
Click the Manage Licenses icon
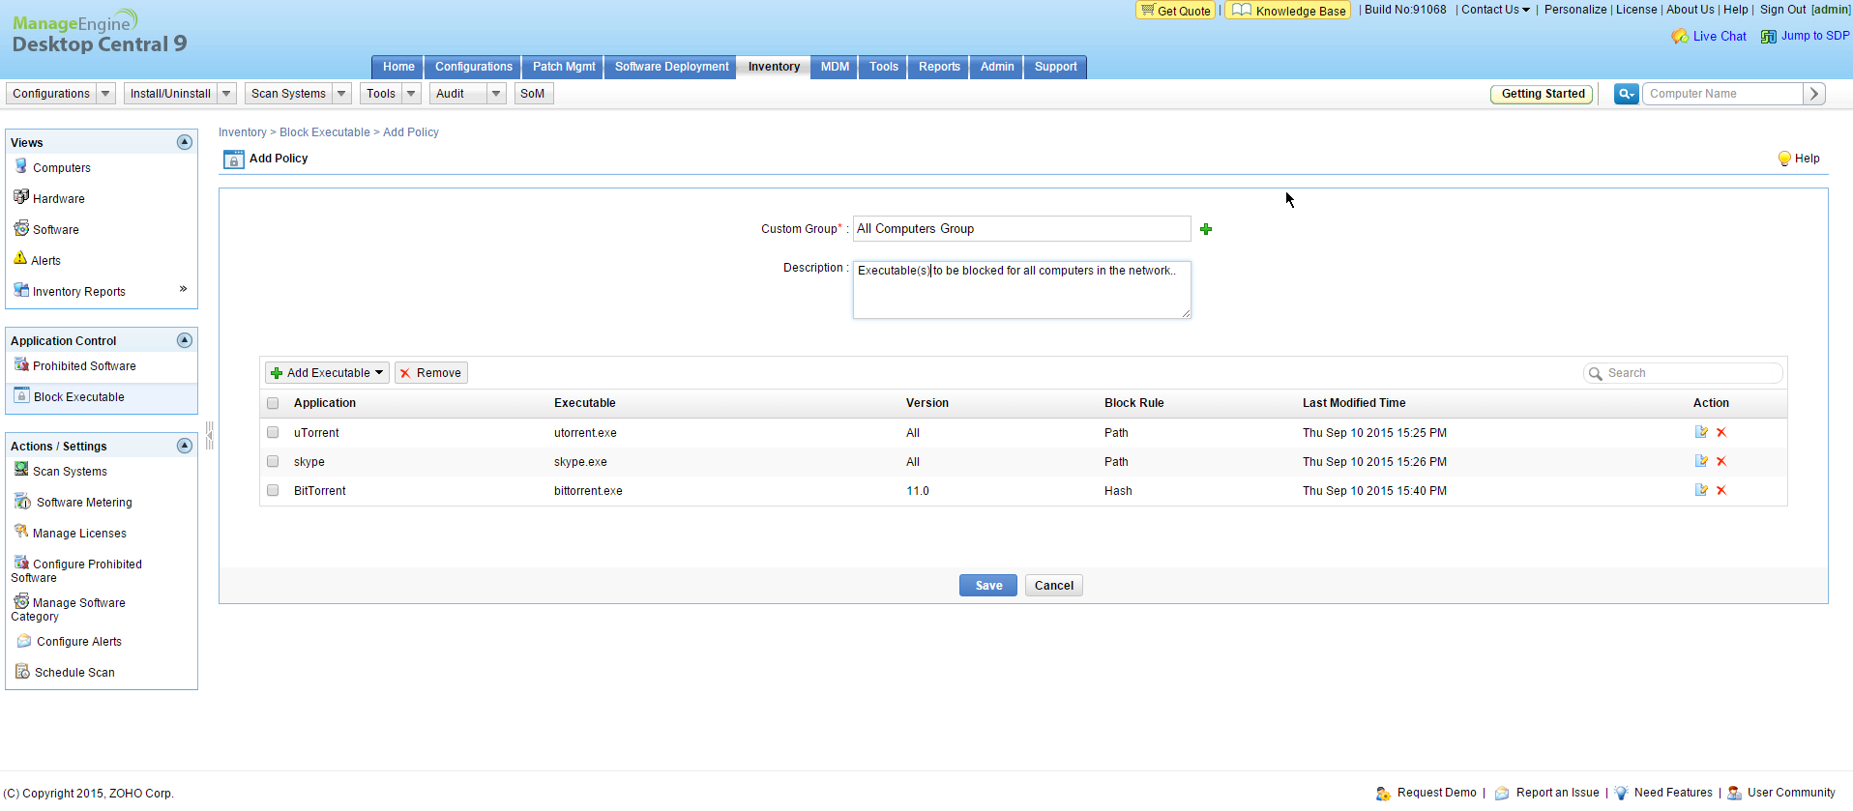pyautogui.click(x=21, y=532)
